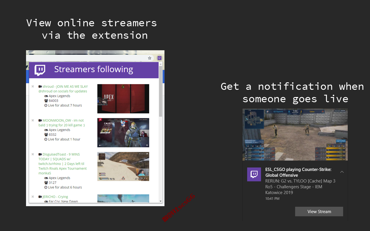This screenshot has width=370, height=231.
Task: Click the ESL_CSGO notification preview image
Action: (295, 135)
